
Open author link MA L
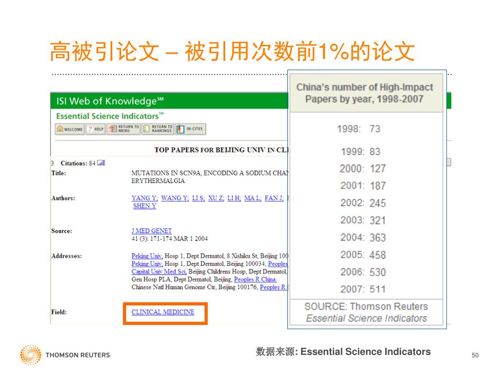point(253,198)
